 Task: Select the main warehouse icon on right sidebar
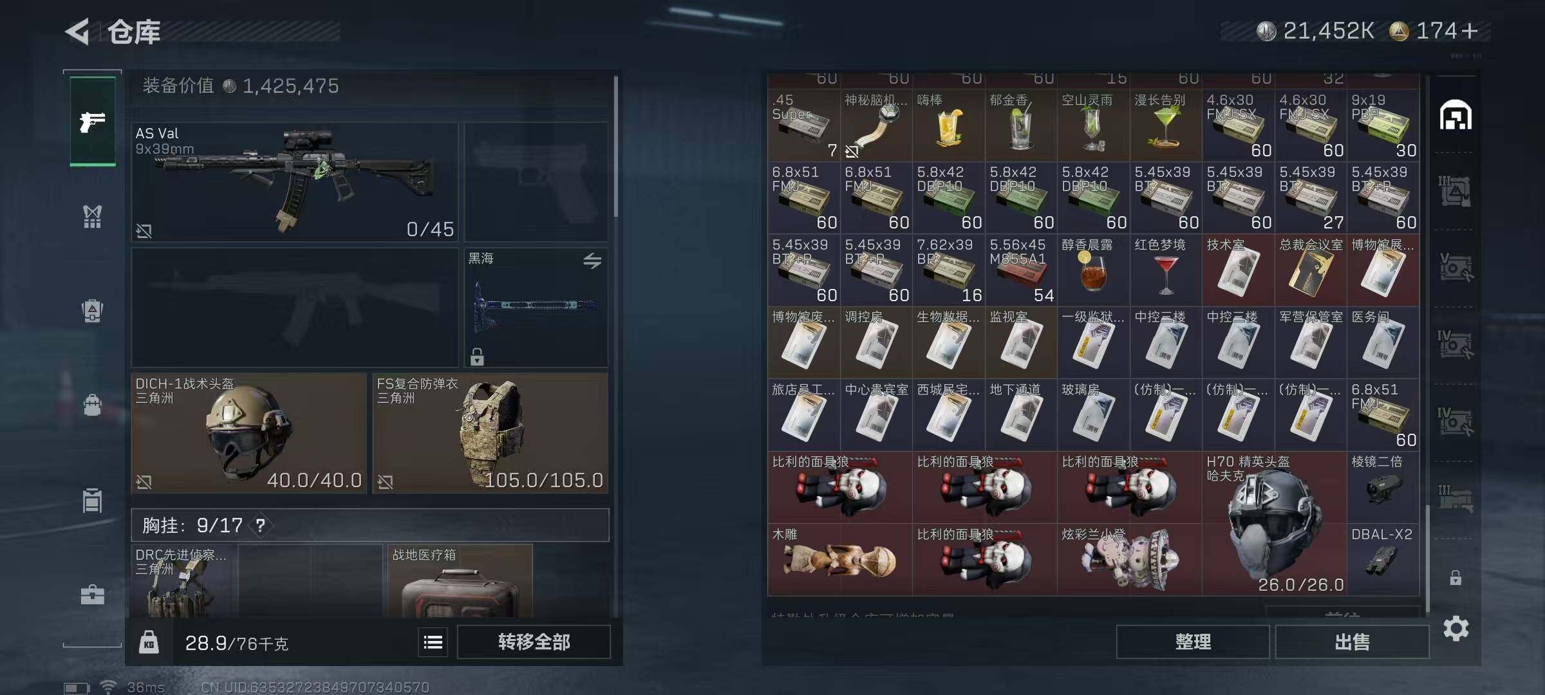tap(1456, 116)
